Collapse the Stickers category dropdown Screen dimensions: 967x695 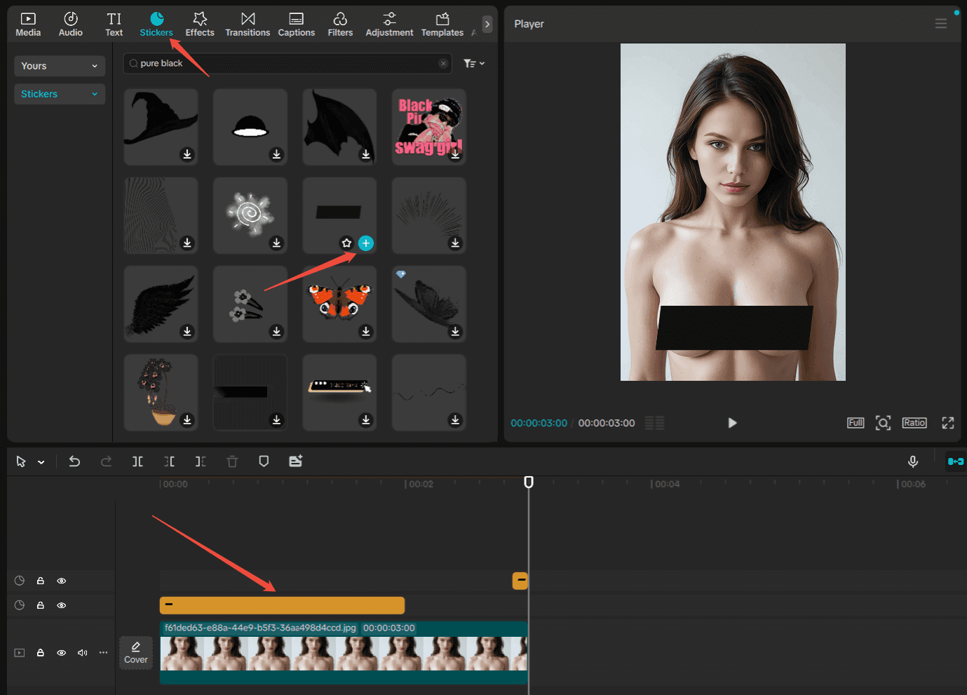click(x=60, y=94)
